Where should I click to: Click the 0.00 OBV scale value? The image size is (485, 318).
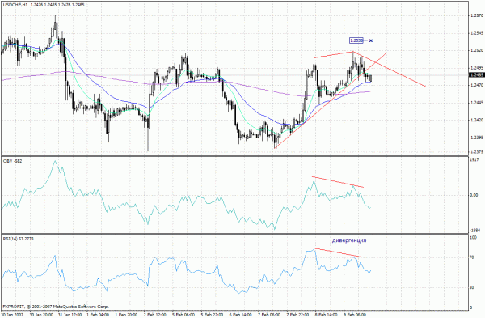coord(474,195)
